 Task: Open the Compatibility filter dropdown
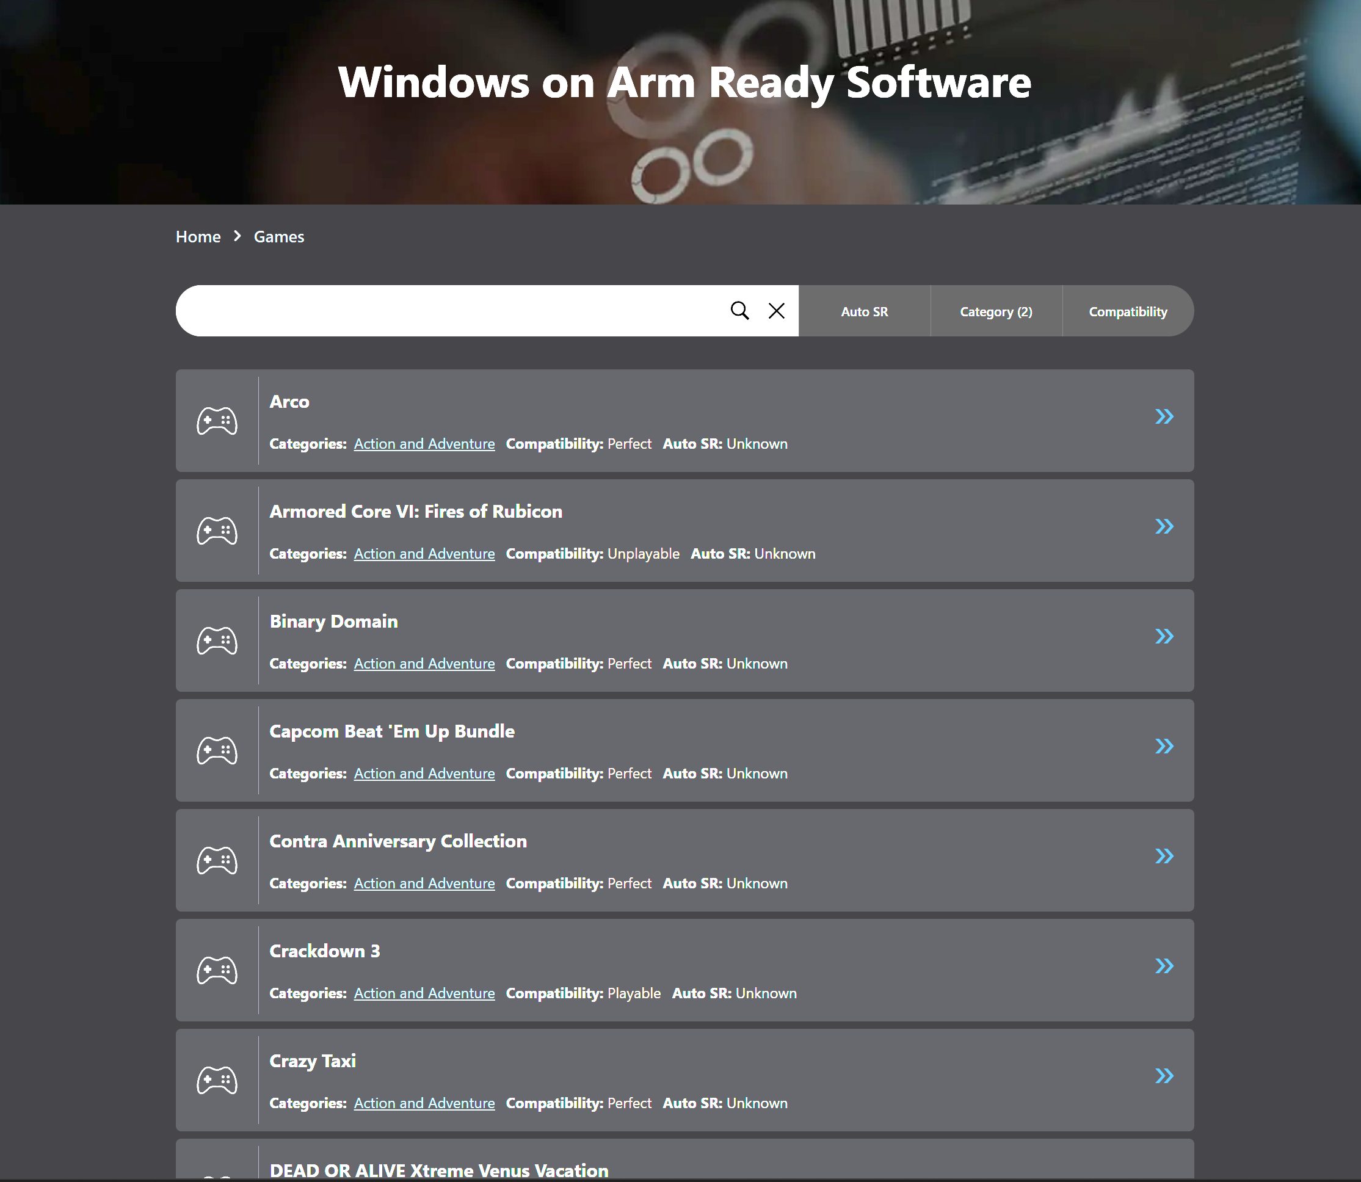point(1128,311)
